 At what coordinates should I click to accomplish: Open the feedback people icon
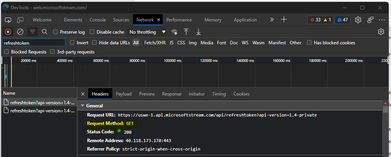(x=370, y=20)
